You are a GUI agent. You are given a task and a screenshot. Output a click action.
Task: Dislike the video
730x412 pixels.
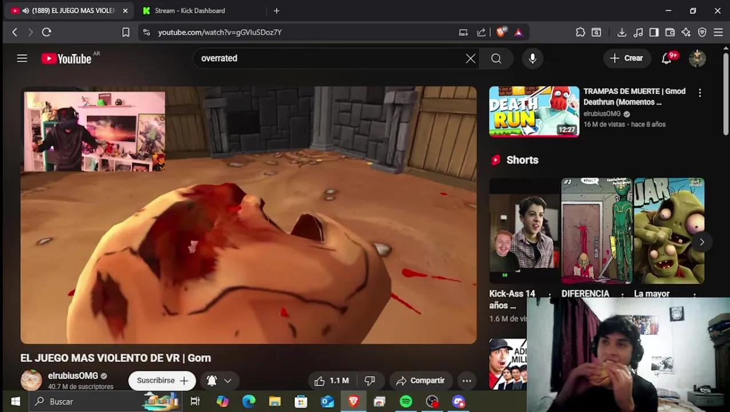370,381
